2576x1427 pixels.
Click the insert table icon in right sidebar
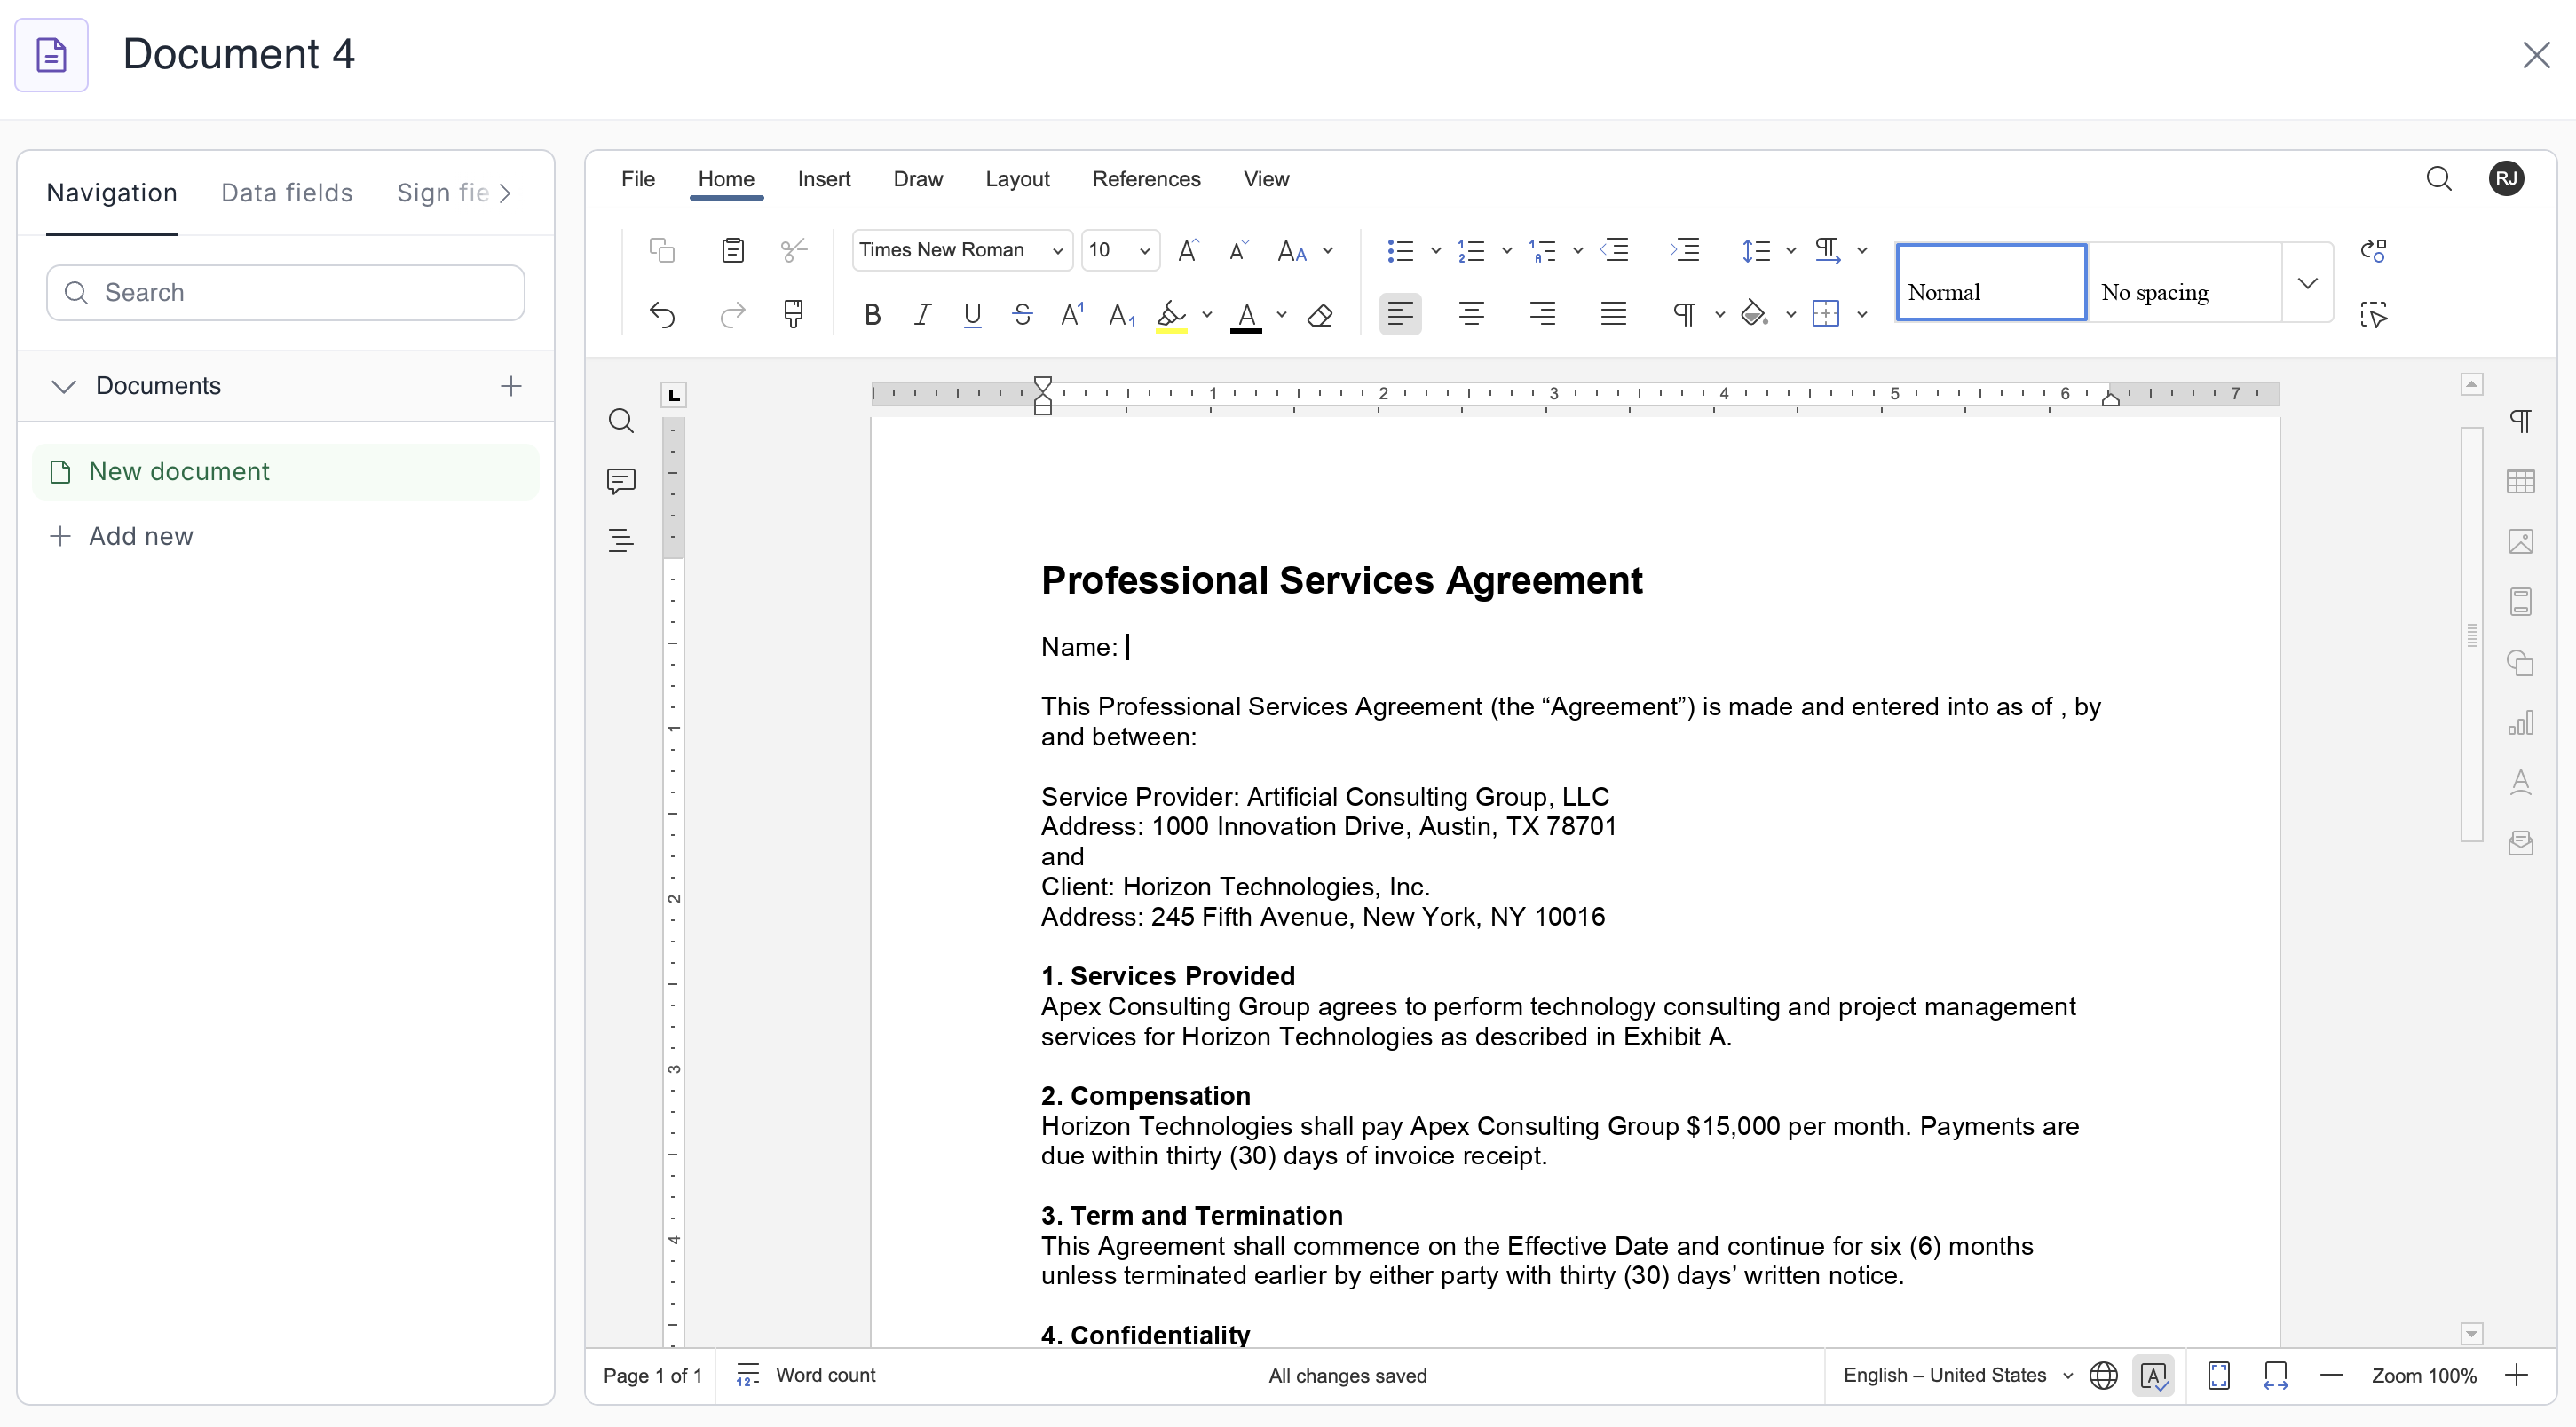point(2520,482)
